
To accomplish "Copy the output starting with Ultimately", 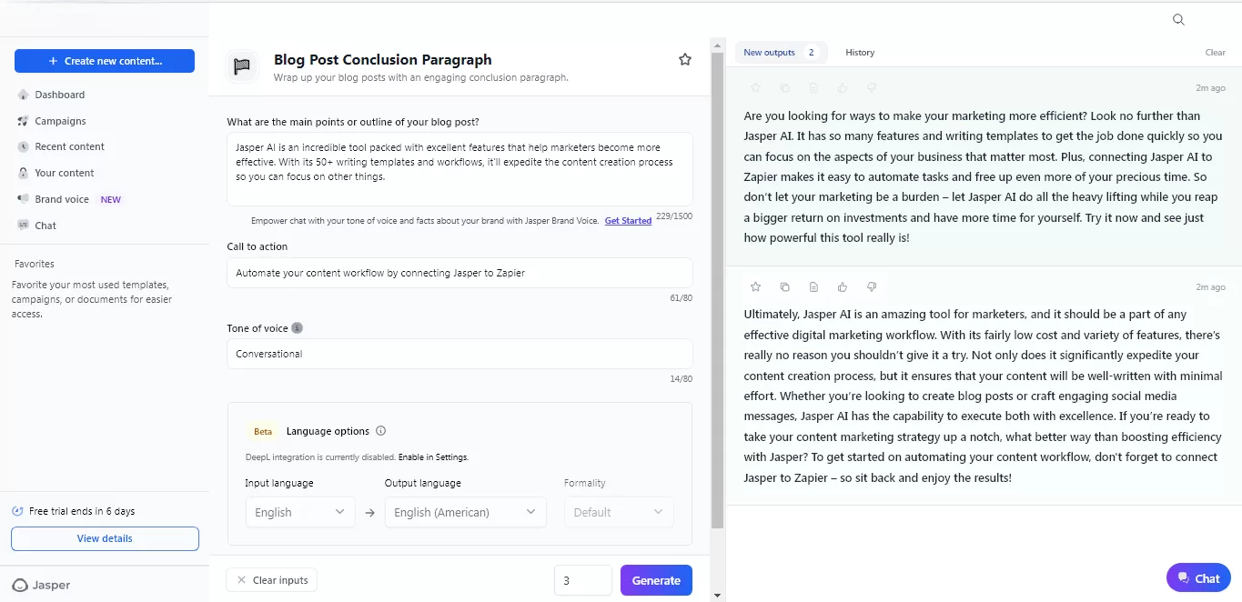I will [784, 287].
